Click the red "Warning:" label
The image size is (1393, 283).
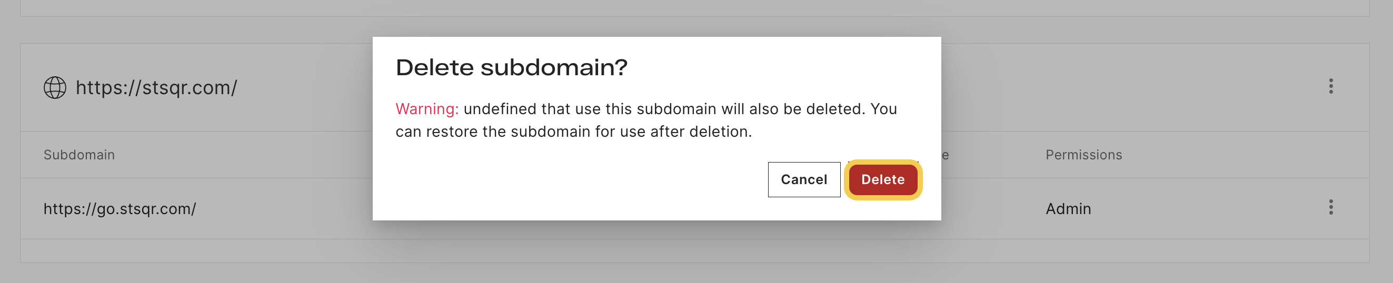tap(427, 108)
